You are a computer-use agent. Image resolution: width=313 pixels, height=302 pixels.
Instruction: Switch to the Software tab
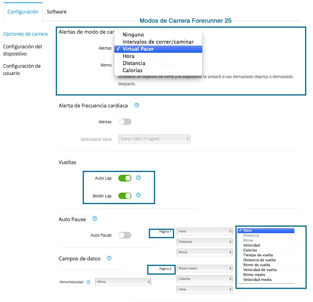pos(57,12)
